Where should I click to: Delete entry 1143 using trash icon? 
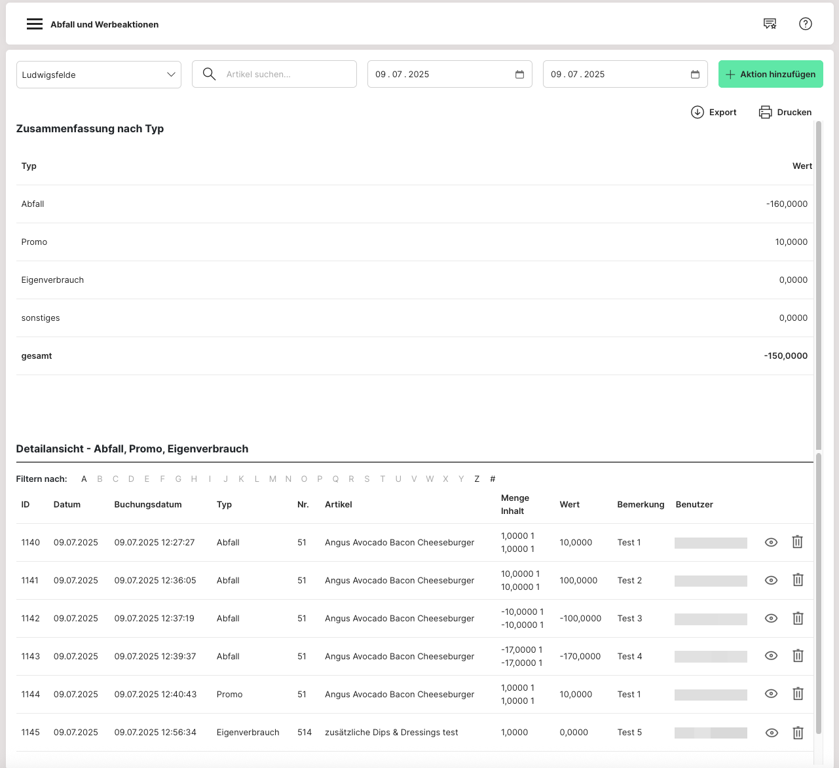click(797, 656)
